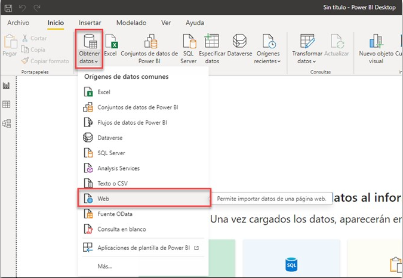Open Report view in left sidebar

point(7,86)
